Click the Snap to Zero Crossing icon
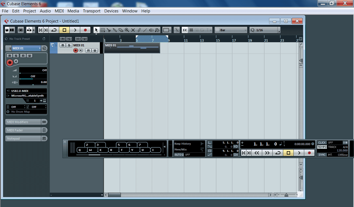Screen dimensions: 354x207 point(177,30)
